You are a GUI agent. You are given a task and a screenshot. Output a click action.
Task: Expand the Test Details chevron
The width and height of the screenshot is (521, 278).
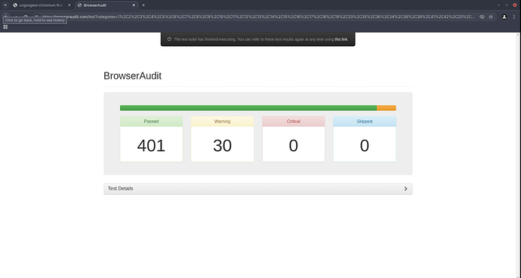coord(405,189)
